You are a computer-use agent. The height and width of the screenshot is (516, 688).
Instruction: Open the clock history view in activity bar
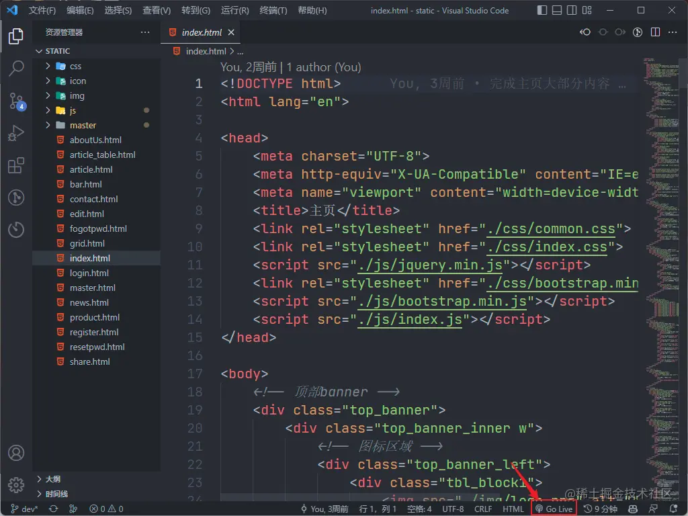tap(16, 230)
